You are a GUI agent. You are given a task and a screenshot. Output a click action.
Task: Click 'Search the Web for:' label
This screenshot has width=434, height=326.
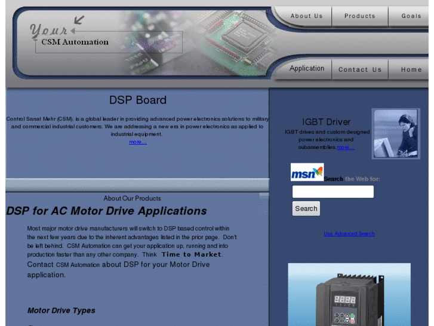point(352,179)
